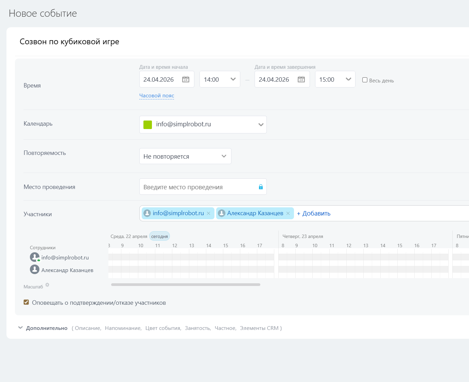Remove info@simplrobot.ru from participants
469x382 pixels.
pyautogui.click(x=209, y=213)
